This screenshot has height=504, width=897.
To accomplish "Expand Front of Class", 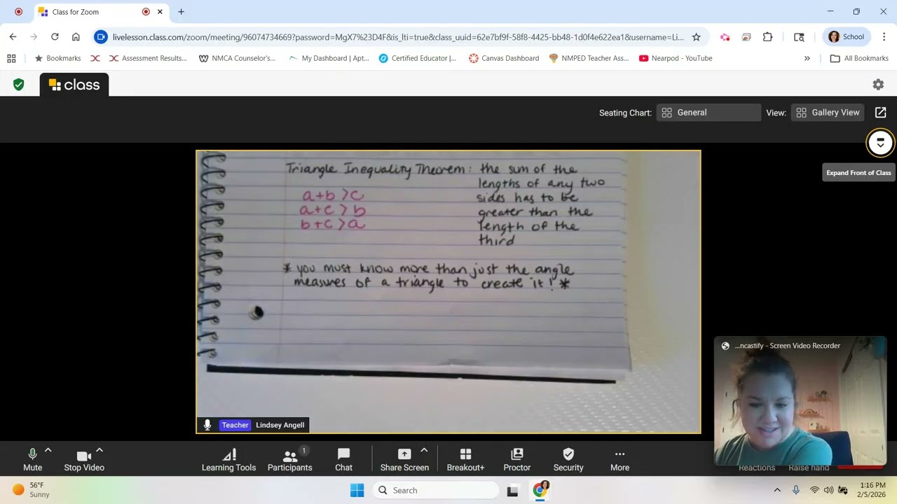I will tap(880, 143).
